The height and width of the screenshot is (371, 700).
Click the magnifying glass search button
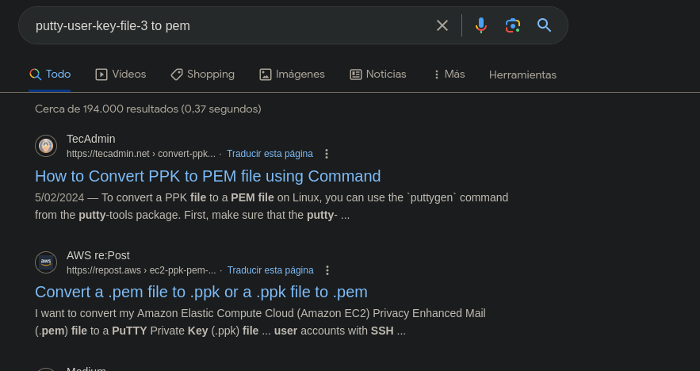[544, 25]
